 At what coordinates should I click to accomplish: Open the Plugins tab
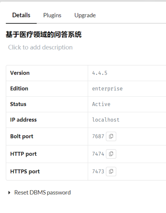pos(52,15)
